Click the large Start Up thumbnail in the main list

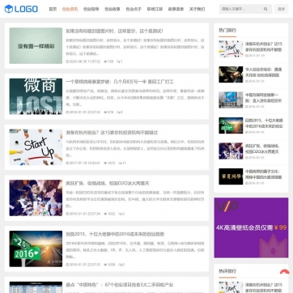[x=36, y=147]
